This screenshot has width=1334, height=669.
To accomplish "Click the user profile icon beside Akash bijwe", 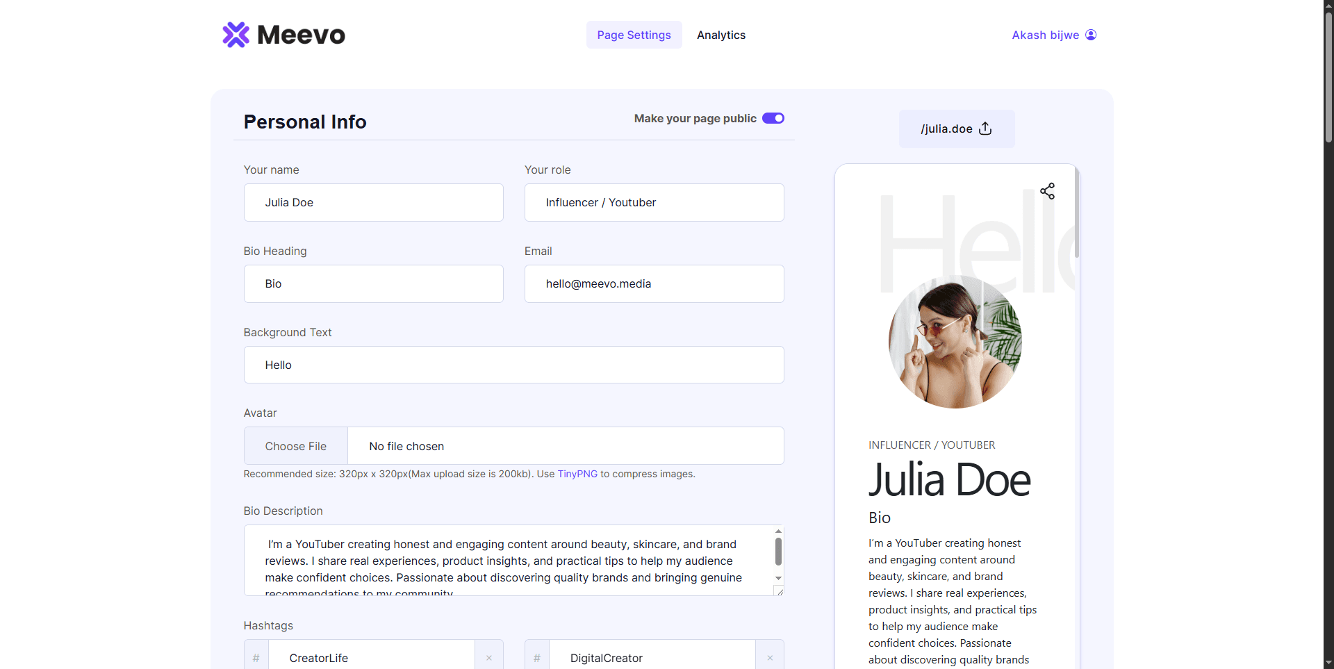I will pyautogui.click(x=1091, y=35).
